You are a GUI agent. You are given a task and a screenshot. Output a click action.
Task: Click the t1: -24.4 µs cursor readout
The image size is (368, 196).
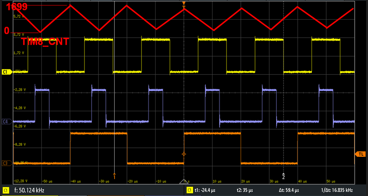pos(206,190)
